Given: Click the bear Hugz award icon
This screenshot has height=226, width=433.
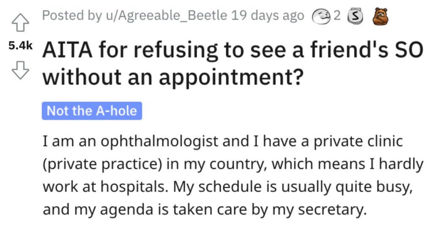Looking at the screenshot, I should point(380,16).
